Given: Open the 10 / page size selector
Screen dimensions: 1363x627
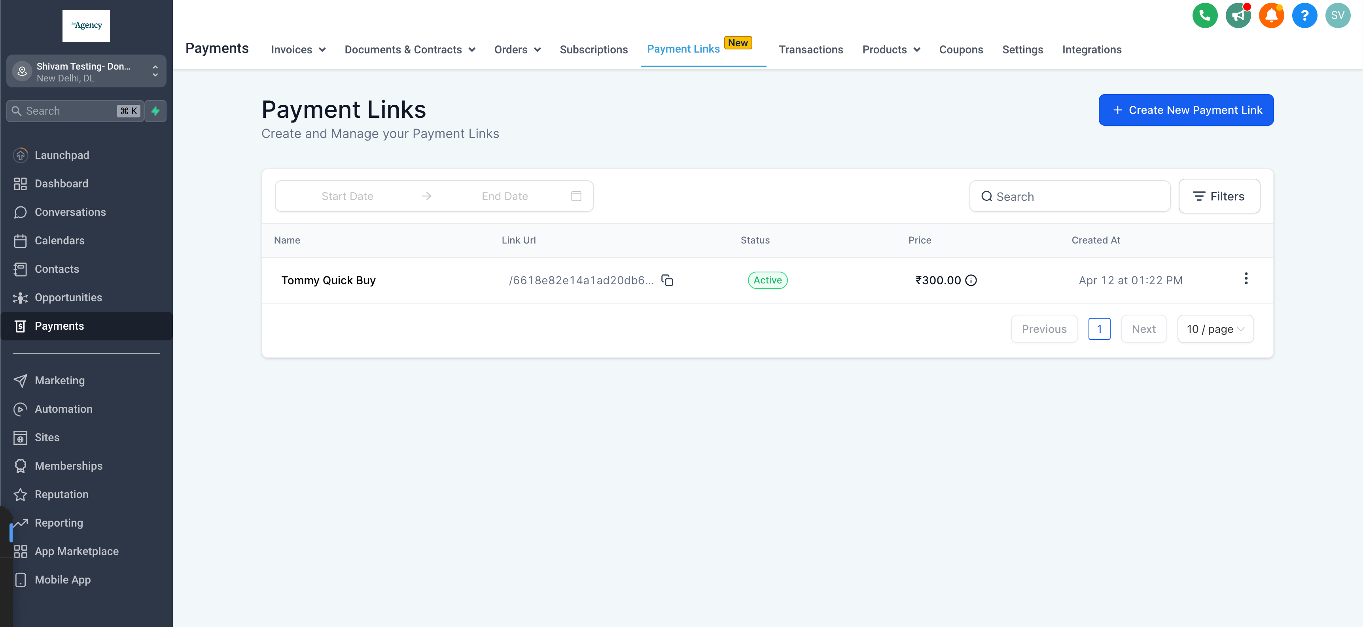Looking at the screenshot, I should pyautogui.click(x=1215, y=329).
